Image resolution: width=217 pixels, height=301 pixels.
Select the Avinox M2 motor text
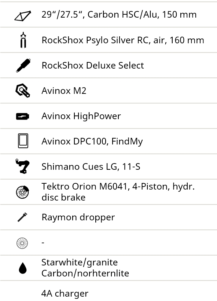(x=64, y=91)
